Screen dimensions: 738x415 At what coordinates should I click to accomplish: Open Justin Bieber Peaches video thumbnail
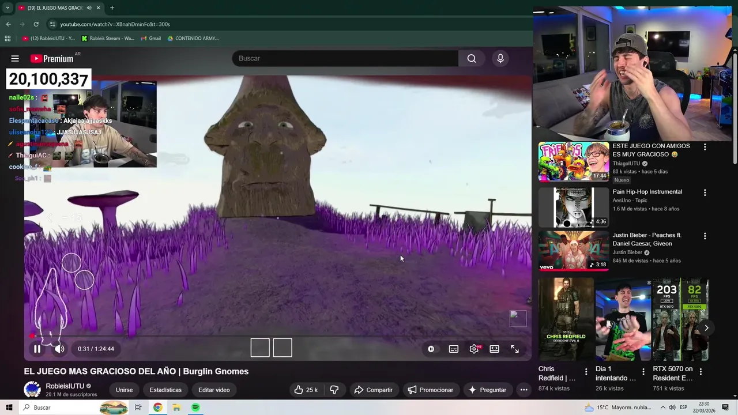[x=574, y=251]
